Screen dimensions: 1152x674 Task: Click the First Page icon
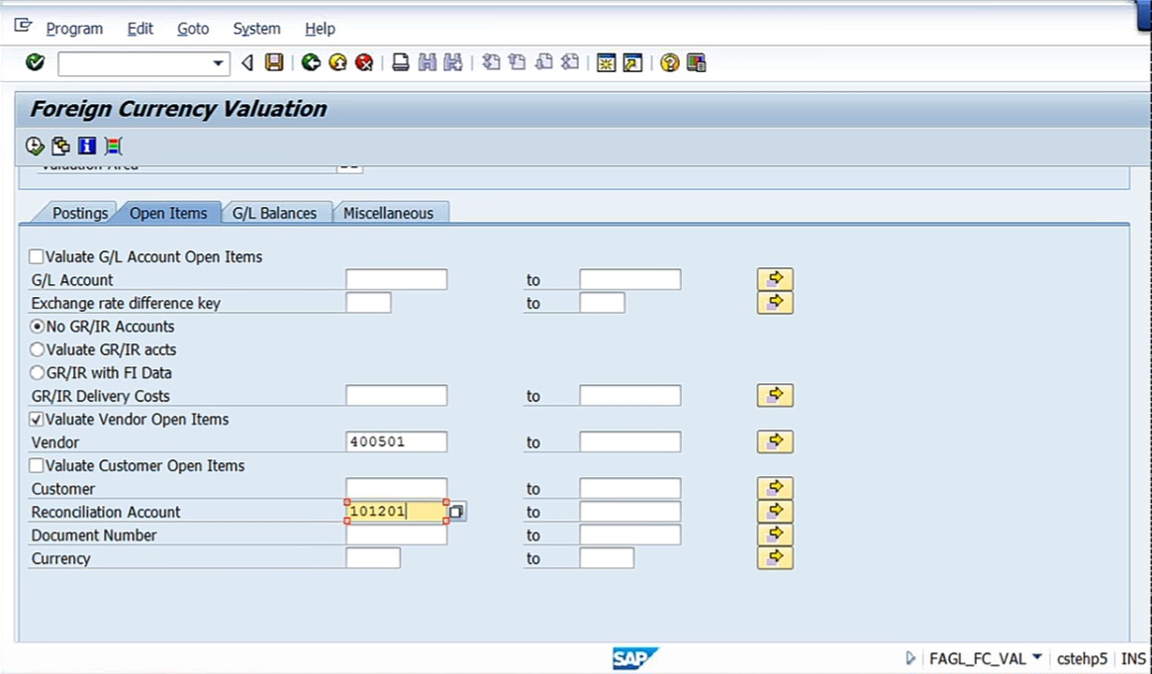click(x=491, y=62)
